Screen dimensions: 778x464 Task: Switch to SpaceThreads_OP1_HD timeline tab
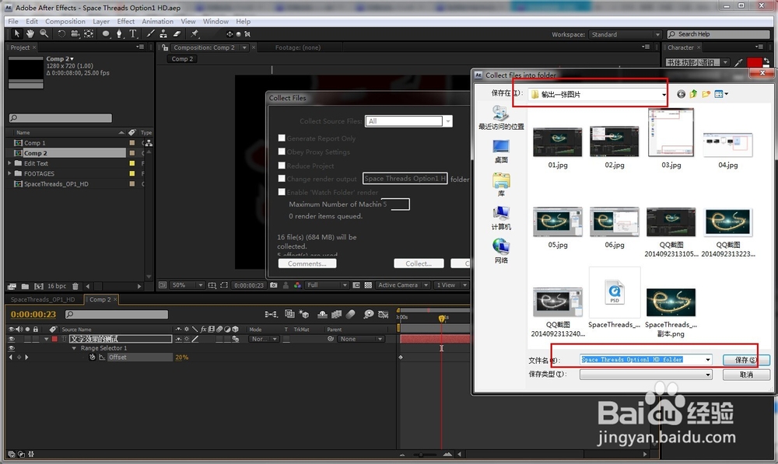coord(43,299)
